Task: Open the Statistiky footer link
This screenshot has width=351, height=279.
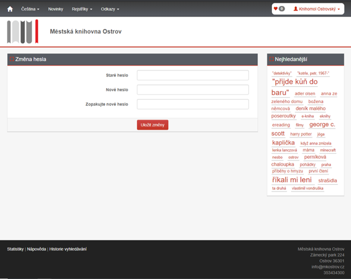Action: (x=15, y=249)
